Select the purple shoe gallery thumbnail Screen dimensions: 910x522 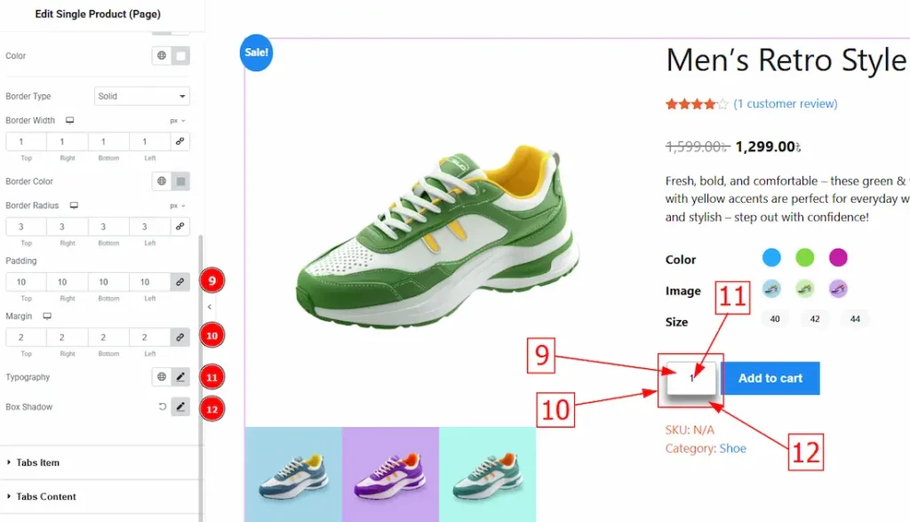click(x=391, y=474)
